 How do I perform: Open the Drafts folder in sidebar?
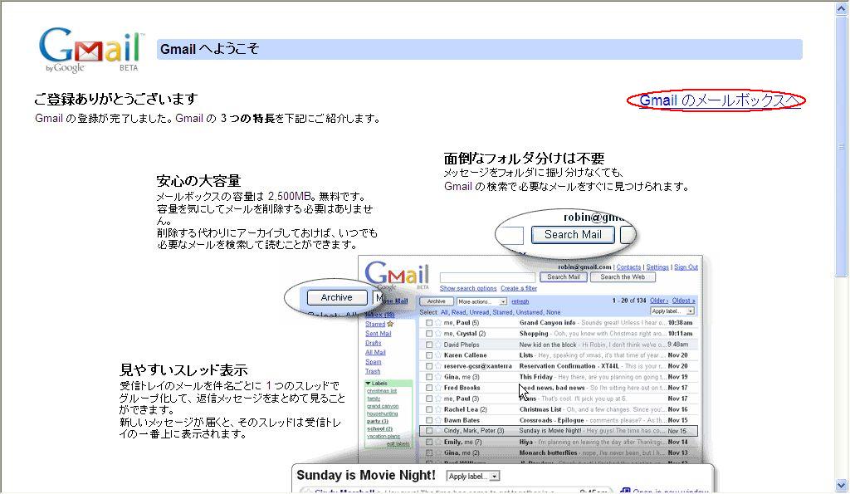point(373,343)
